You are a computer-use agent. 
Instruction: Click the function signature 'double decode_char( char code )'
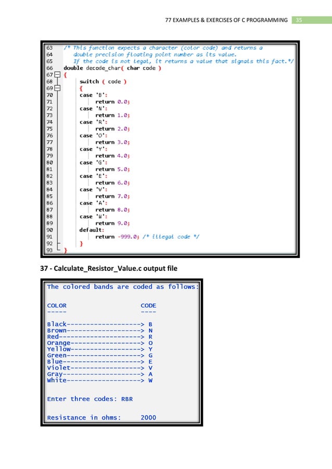tap(112, 68)
